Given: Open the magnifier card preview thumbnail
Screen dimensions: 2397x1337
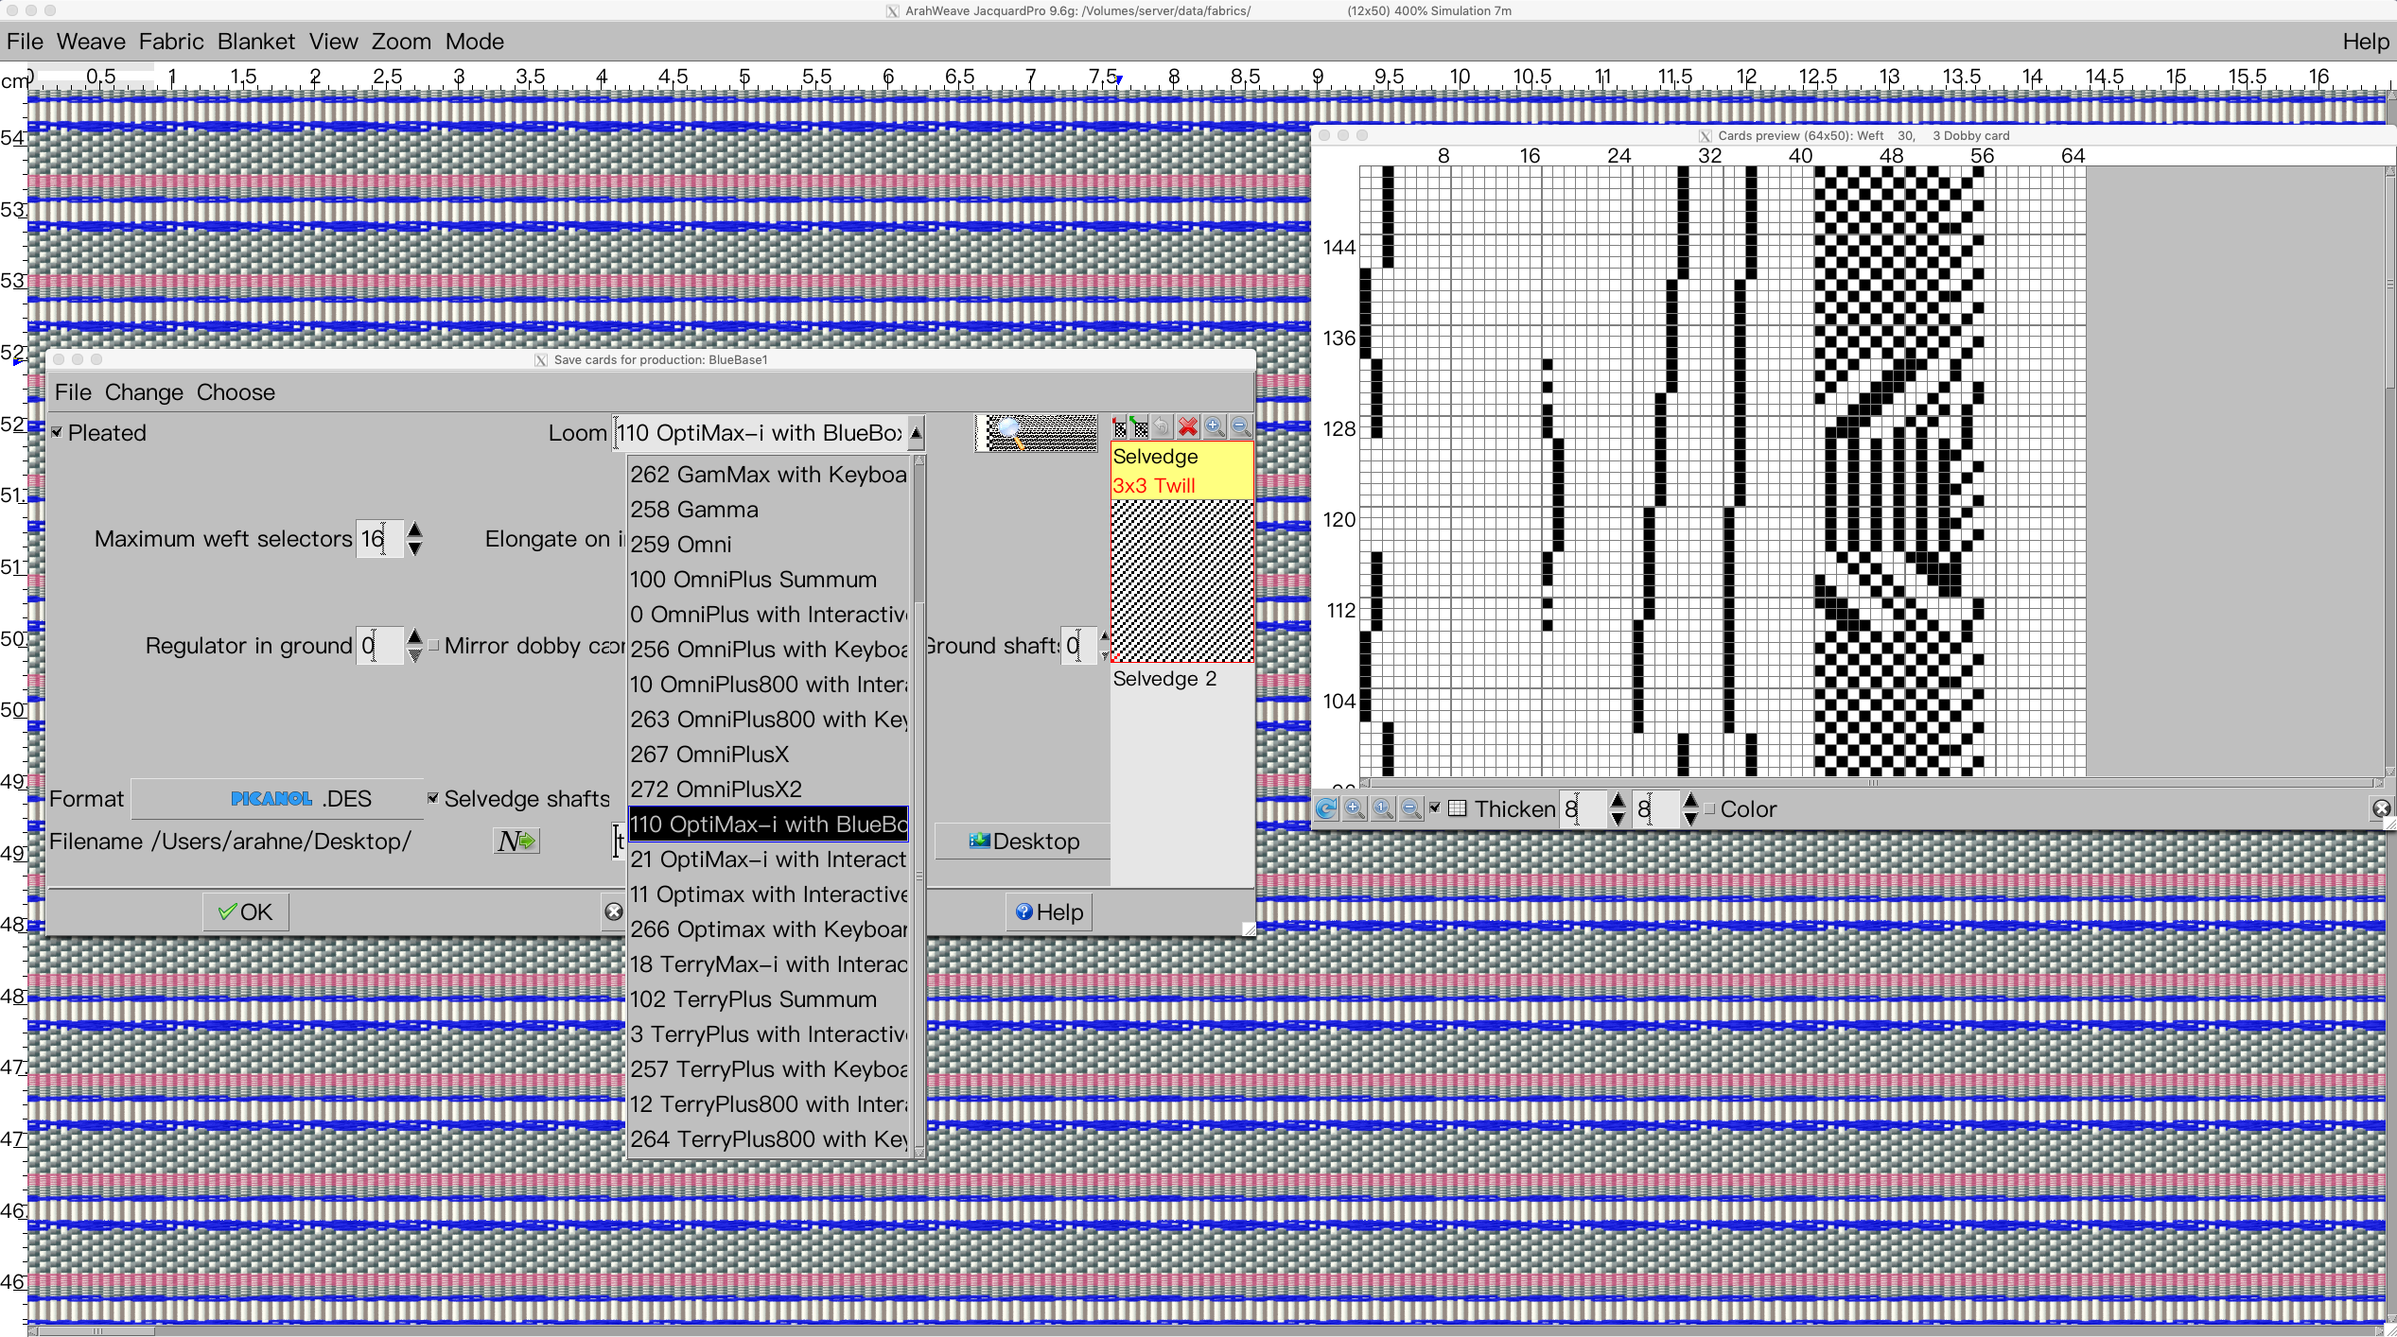Looking at the screenshot, I should click(1038, 433).
